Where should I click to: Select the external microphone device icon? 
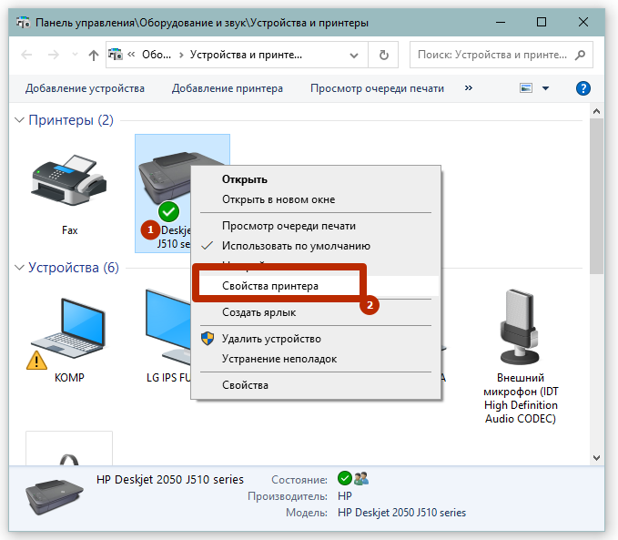click(x=520, y=330)
